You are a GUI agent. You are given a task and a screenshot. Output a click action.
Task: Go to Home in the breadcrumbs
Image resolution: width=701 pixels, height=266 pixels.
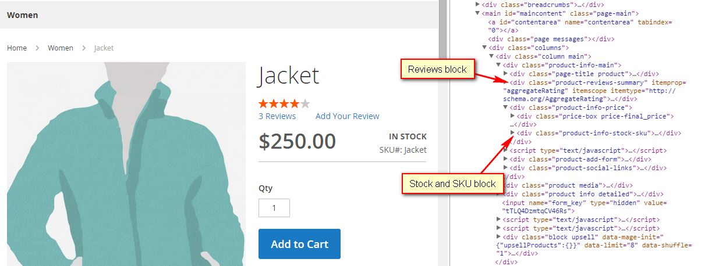tap(17, 48)
